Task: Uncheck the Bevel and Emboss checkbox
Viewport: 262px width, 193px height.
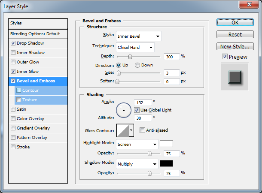Action: (13, 81)
